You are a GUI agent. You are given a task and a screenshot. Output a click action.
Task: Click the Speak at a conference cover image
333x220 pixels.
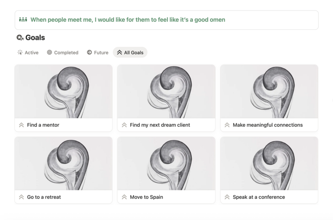(269, 164)
